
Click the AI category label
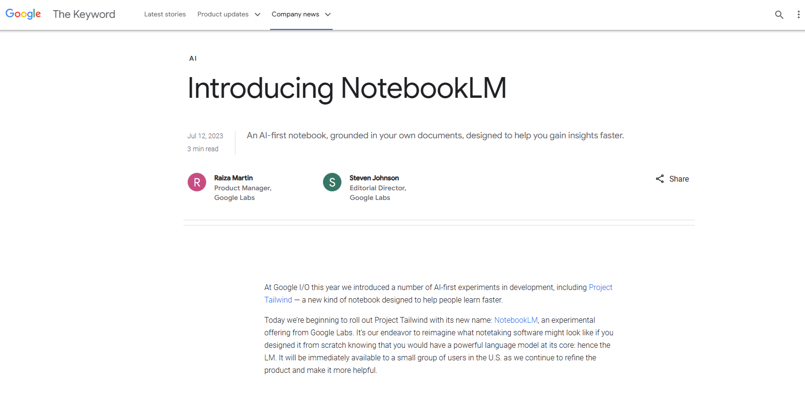[193, 58]
